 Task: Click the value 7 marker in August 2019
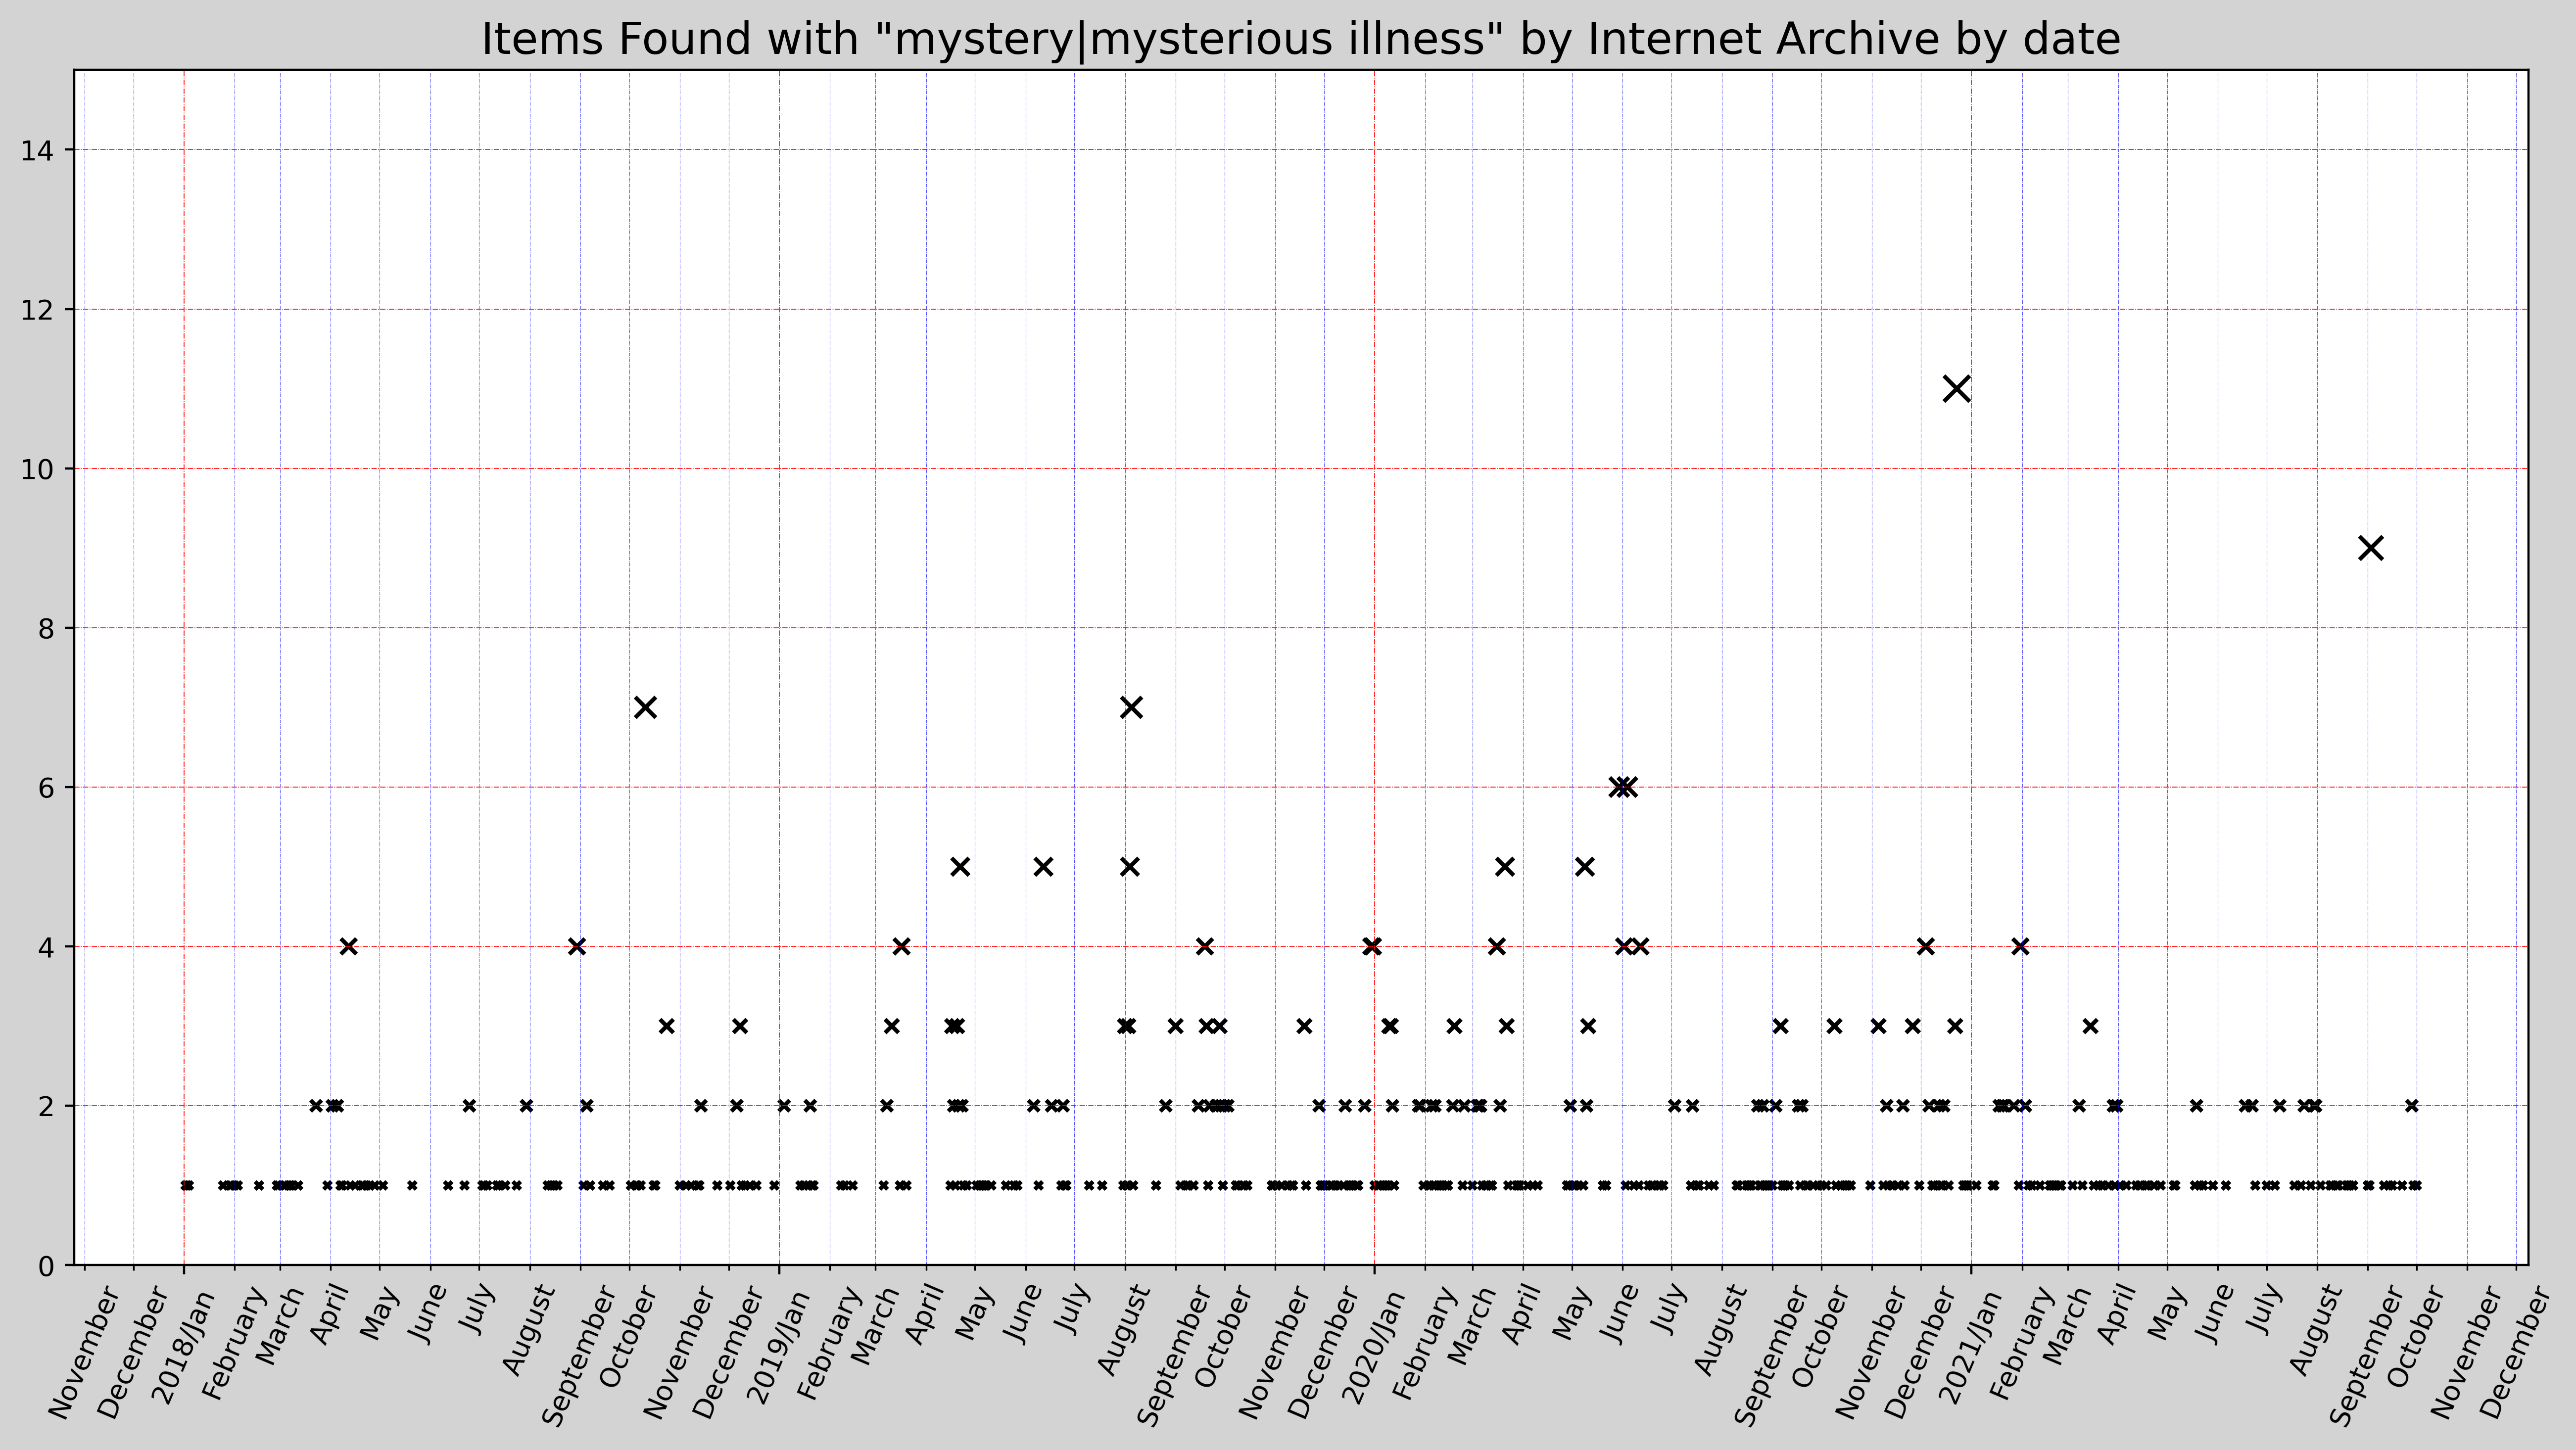(x=1131, y=707)
